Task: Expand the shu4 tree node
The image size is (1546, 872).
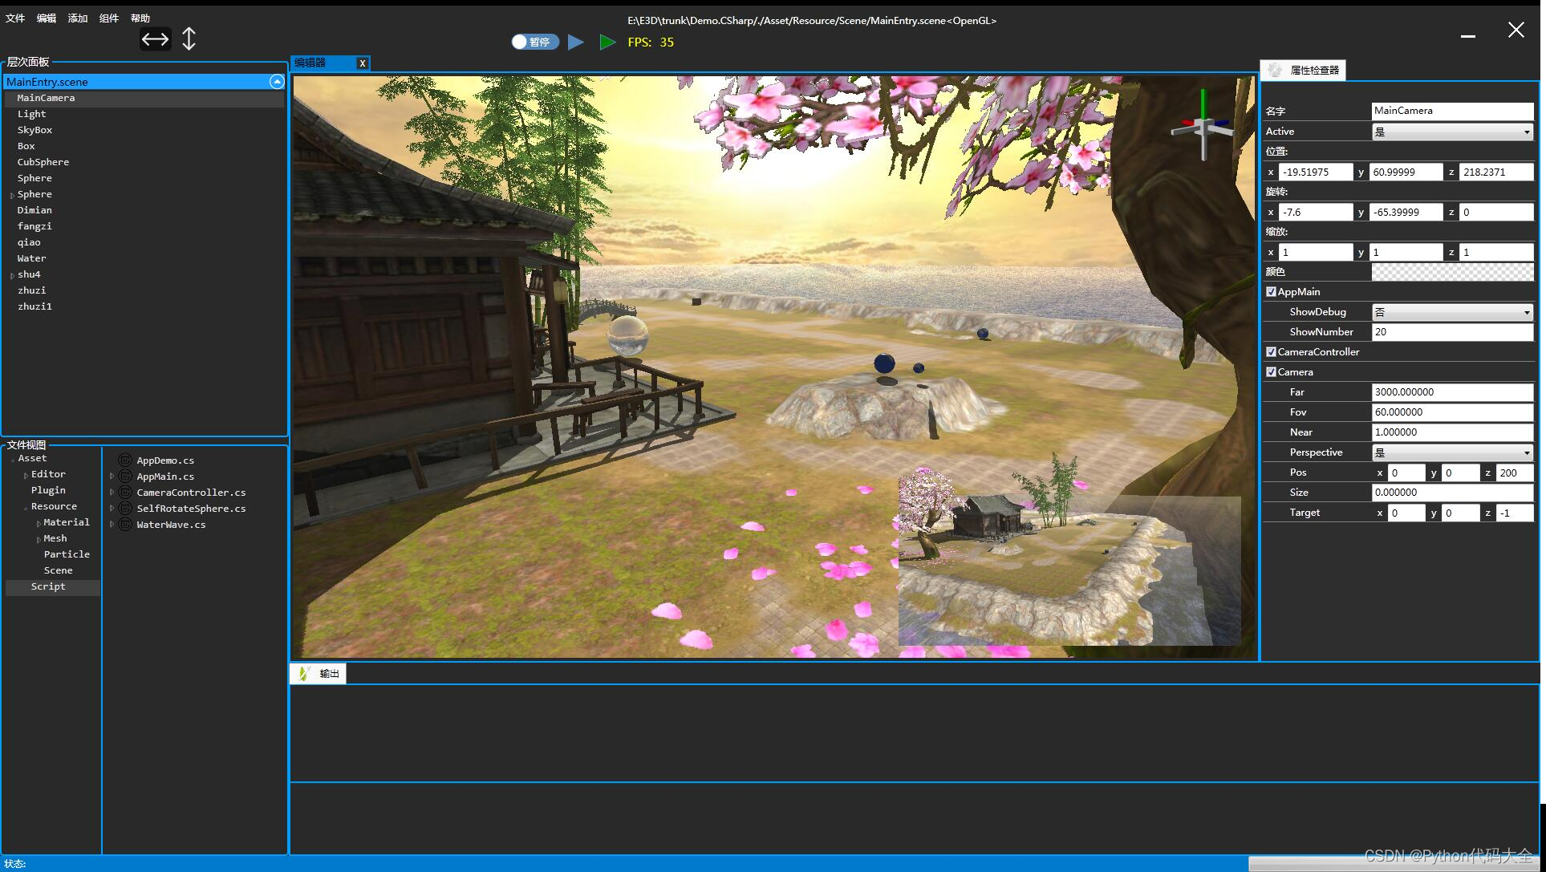Action: point(12,275)
